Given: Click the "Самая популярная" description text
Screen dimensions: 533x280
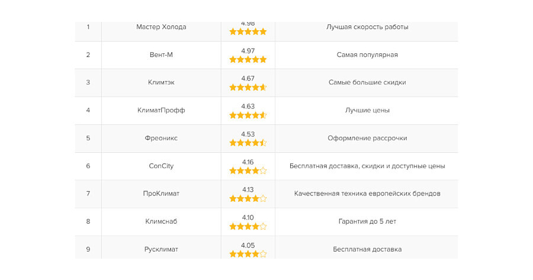Looking at the screenshot, I should (367, 55).
